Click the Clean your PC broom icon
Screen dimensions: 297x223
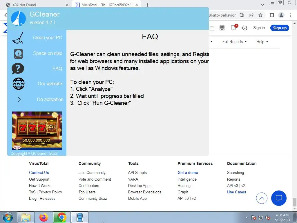[x=18, y=38]
